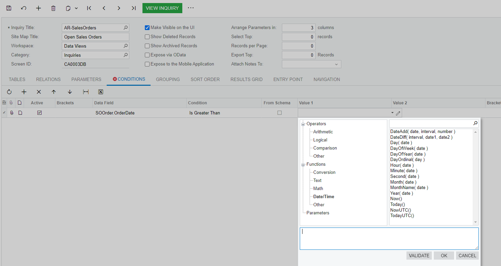
Task: Click the Delete trash icon
Action: 53,8
